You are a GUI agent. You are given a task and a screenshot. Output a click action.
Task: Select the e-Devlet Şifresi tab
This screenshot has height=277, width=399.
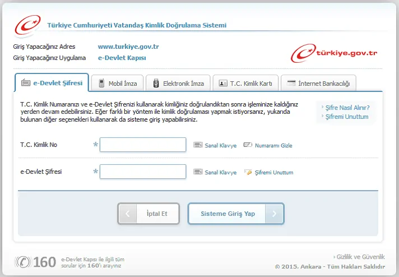coord(52,82)
